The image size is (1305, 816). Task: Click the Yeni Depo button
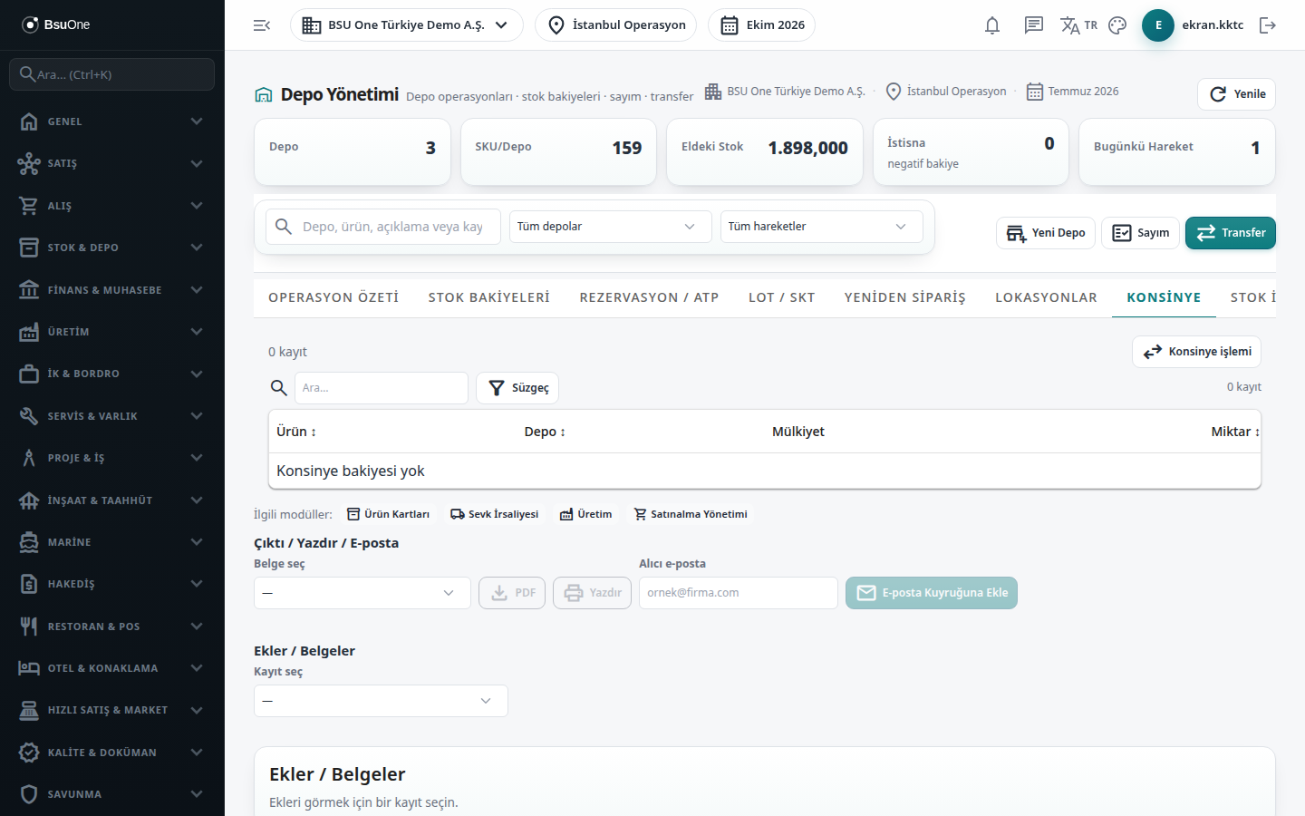coord(1046,233)
